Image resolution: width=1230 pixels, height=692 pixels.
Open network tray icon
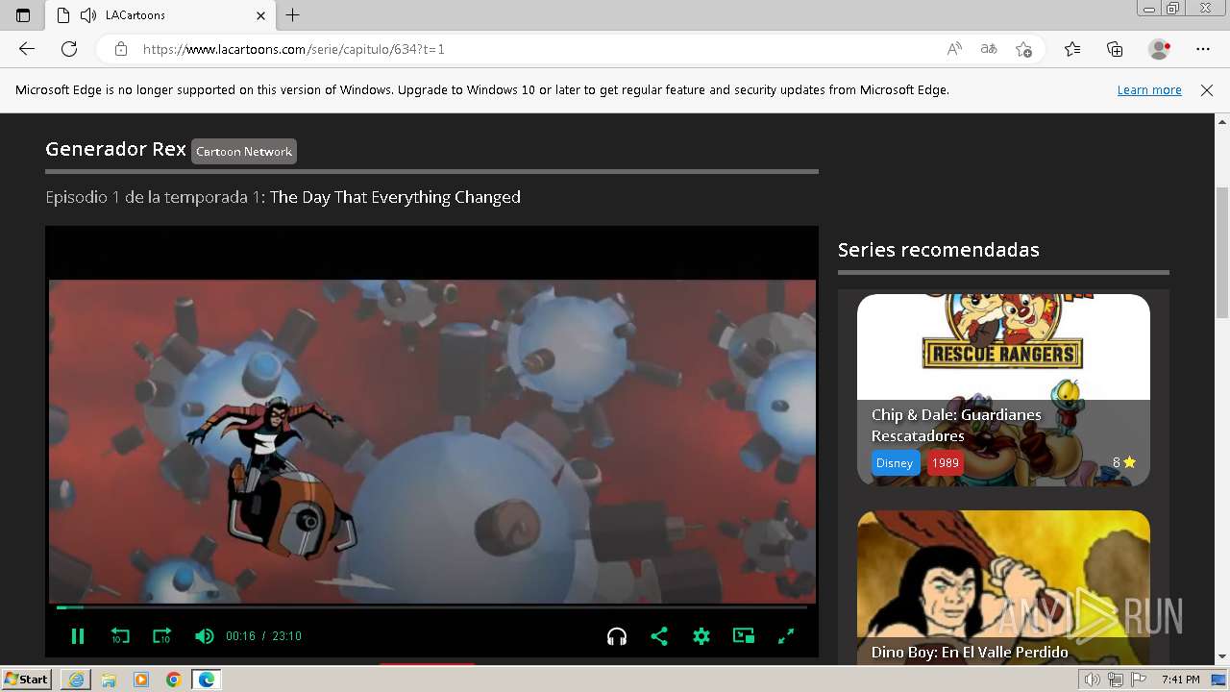[1116, 680]
